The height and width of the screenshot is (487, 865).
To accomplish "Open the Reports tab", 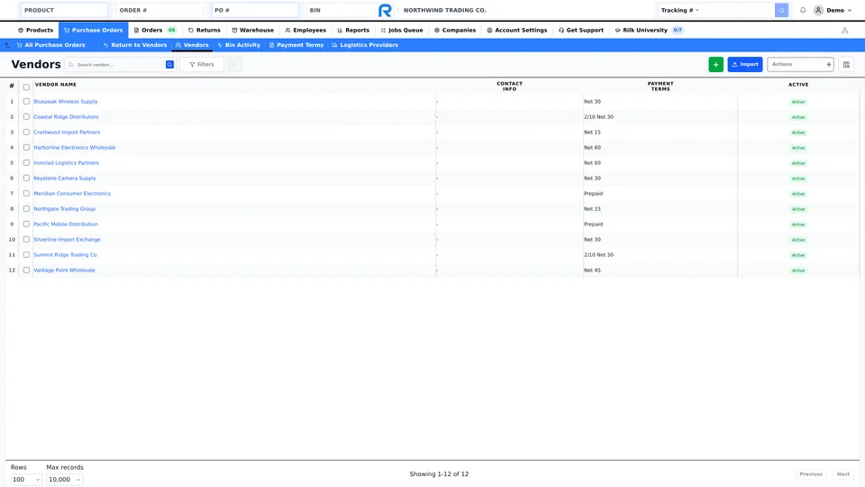I will pyautogui.click(x=353, y=31).
